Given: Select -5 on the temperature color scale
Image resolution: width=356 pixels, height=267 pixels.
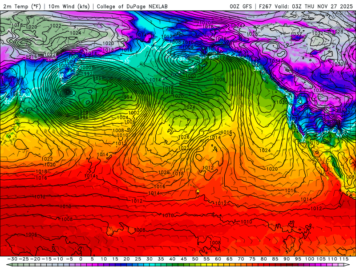Looking at the screenshot, I should click(69, 259).
